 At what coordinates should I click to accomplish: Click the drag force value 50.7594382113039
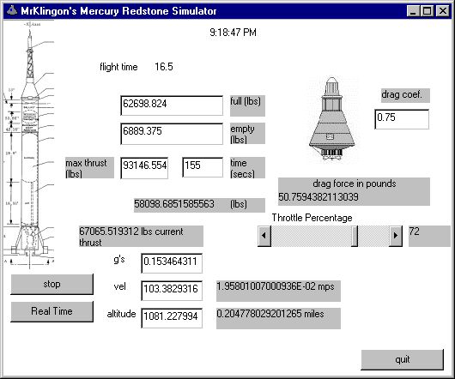tap(318, 197)
